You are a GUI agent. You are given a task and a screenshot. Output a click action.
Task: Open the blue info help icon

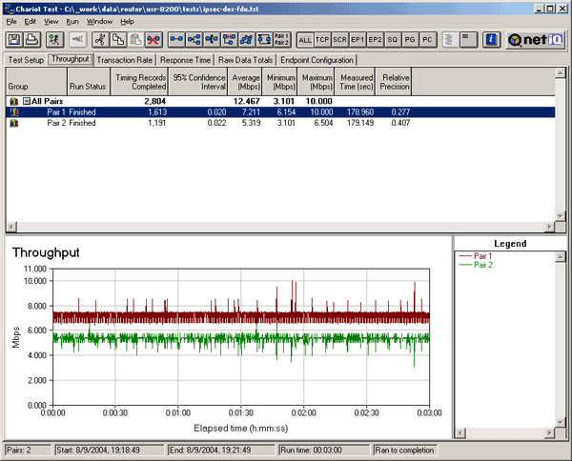click(x=492, y=40)
